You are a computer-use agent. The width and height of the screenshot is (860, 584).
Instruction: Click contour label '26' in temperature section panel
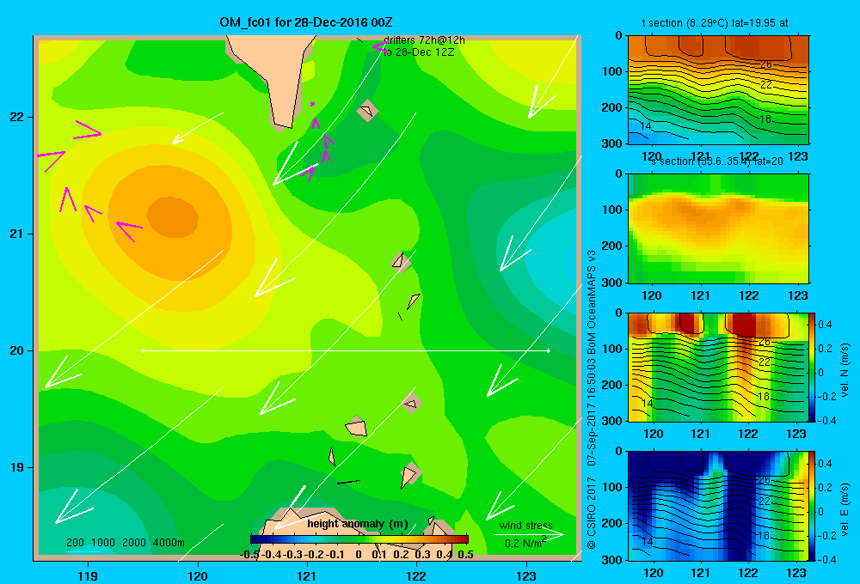765,64
